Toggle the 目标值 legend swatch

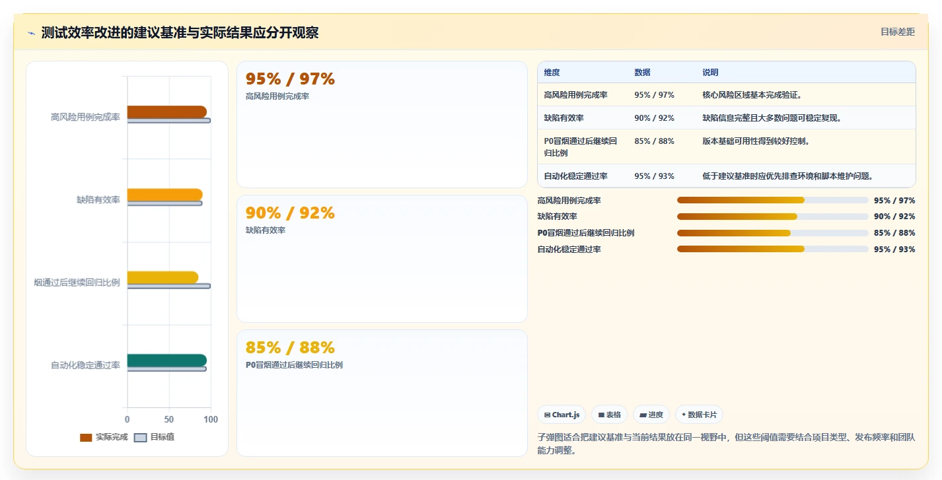[x=140, y=437]
